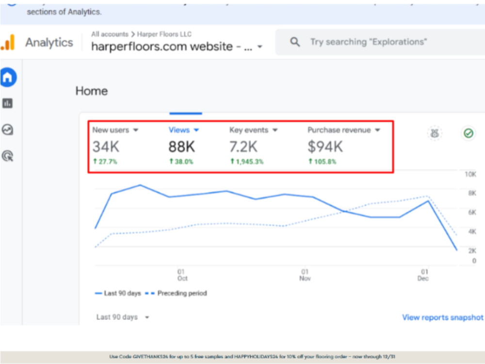
Task: Select the Views 88K metric tab
Action: click(184, 147)
